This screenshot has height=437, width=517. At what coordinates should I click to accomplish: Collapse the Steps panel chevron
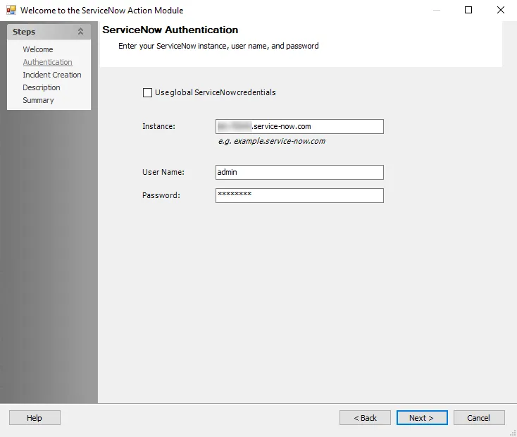point(80,32)
